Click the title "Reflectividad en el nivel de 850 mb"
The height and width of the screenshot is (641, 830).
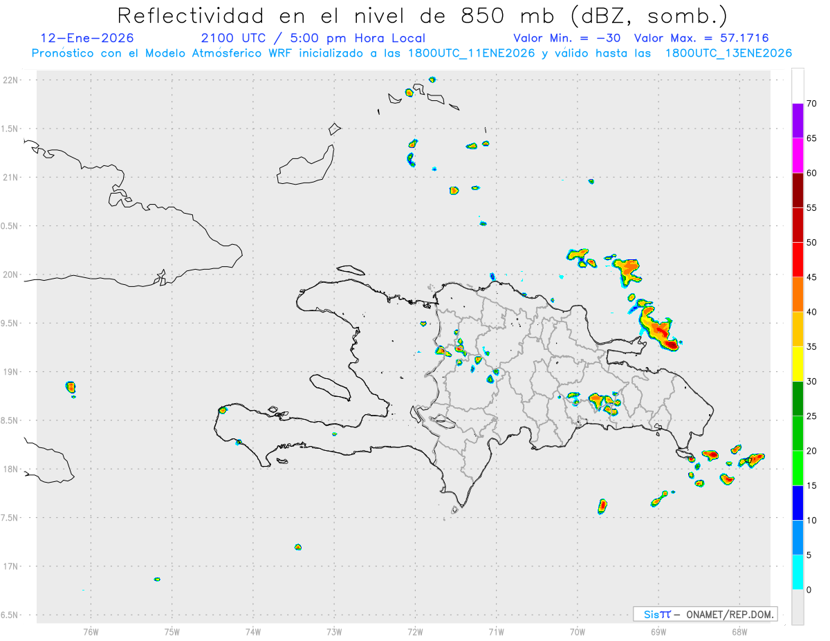pyautogui.click(x=335, y=15)
